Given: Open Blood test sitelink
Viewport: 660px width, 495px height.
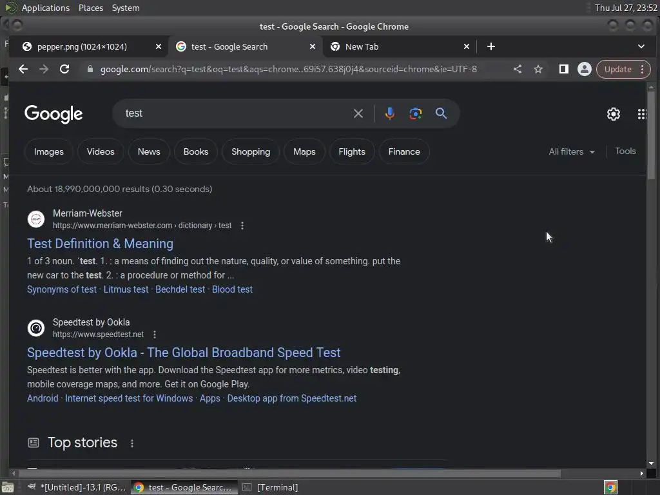Looking at the screenshot, I should point(232,289).
